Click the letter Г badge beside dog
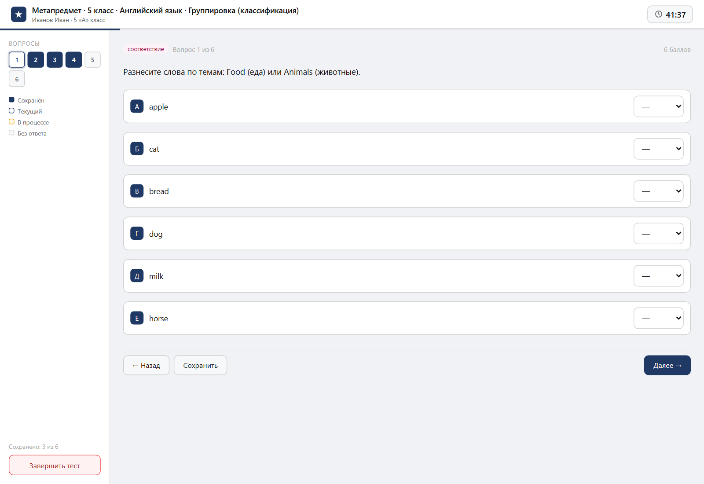Viewport: 704px width, 484px height. tap(137, 234)
